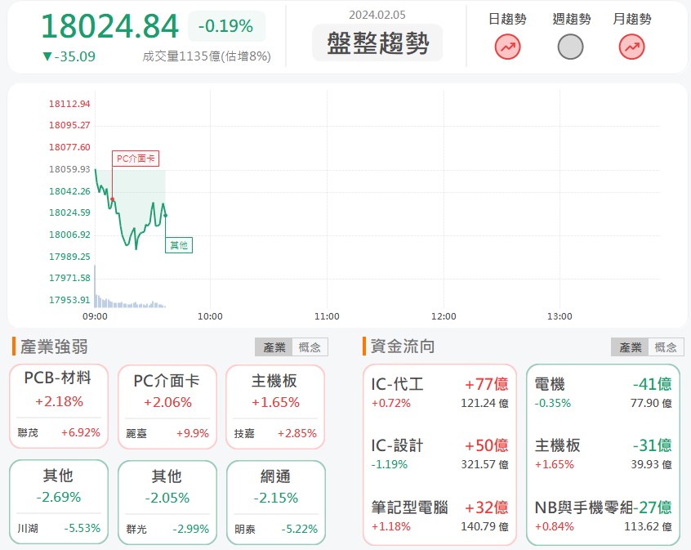
Task: Click the PC介面卡 chart annotation label
Action: [x=136, y=159]
